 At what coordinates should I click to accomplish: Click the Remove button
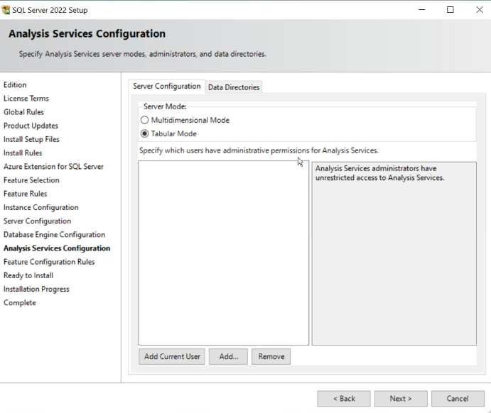click(x=271, y=357)
